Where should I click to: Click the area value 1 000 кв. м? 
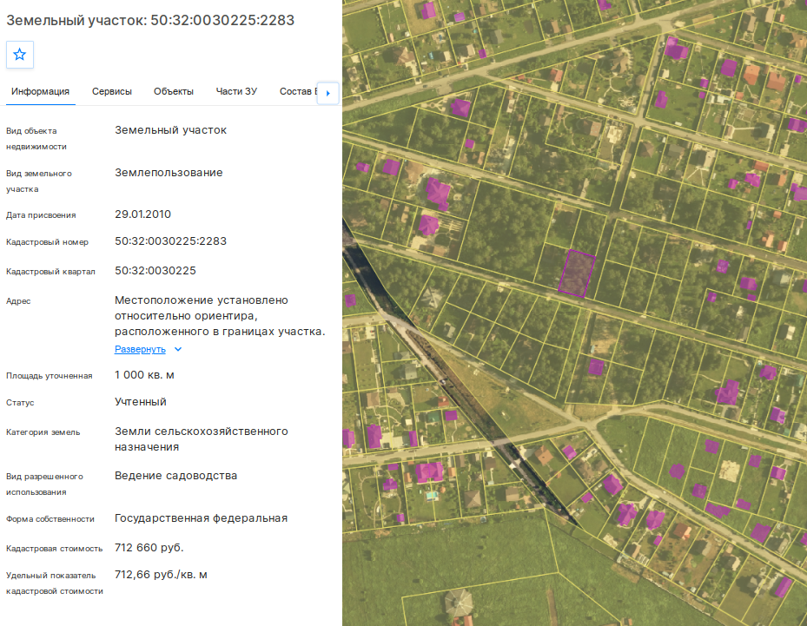coord(144,375)
